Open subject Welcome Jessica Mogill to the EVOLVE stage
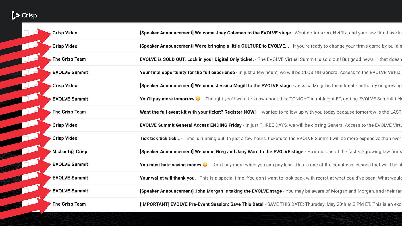The height and width of the screenshot is (226, 402). [216, 86]
